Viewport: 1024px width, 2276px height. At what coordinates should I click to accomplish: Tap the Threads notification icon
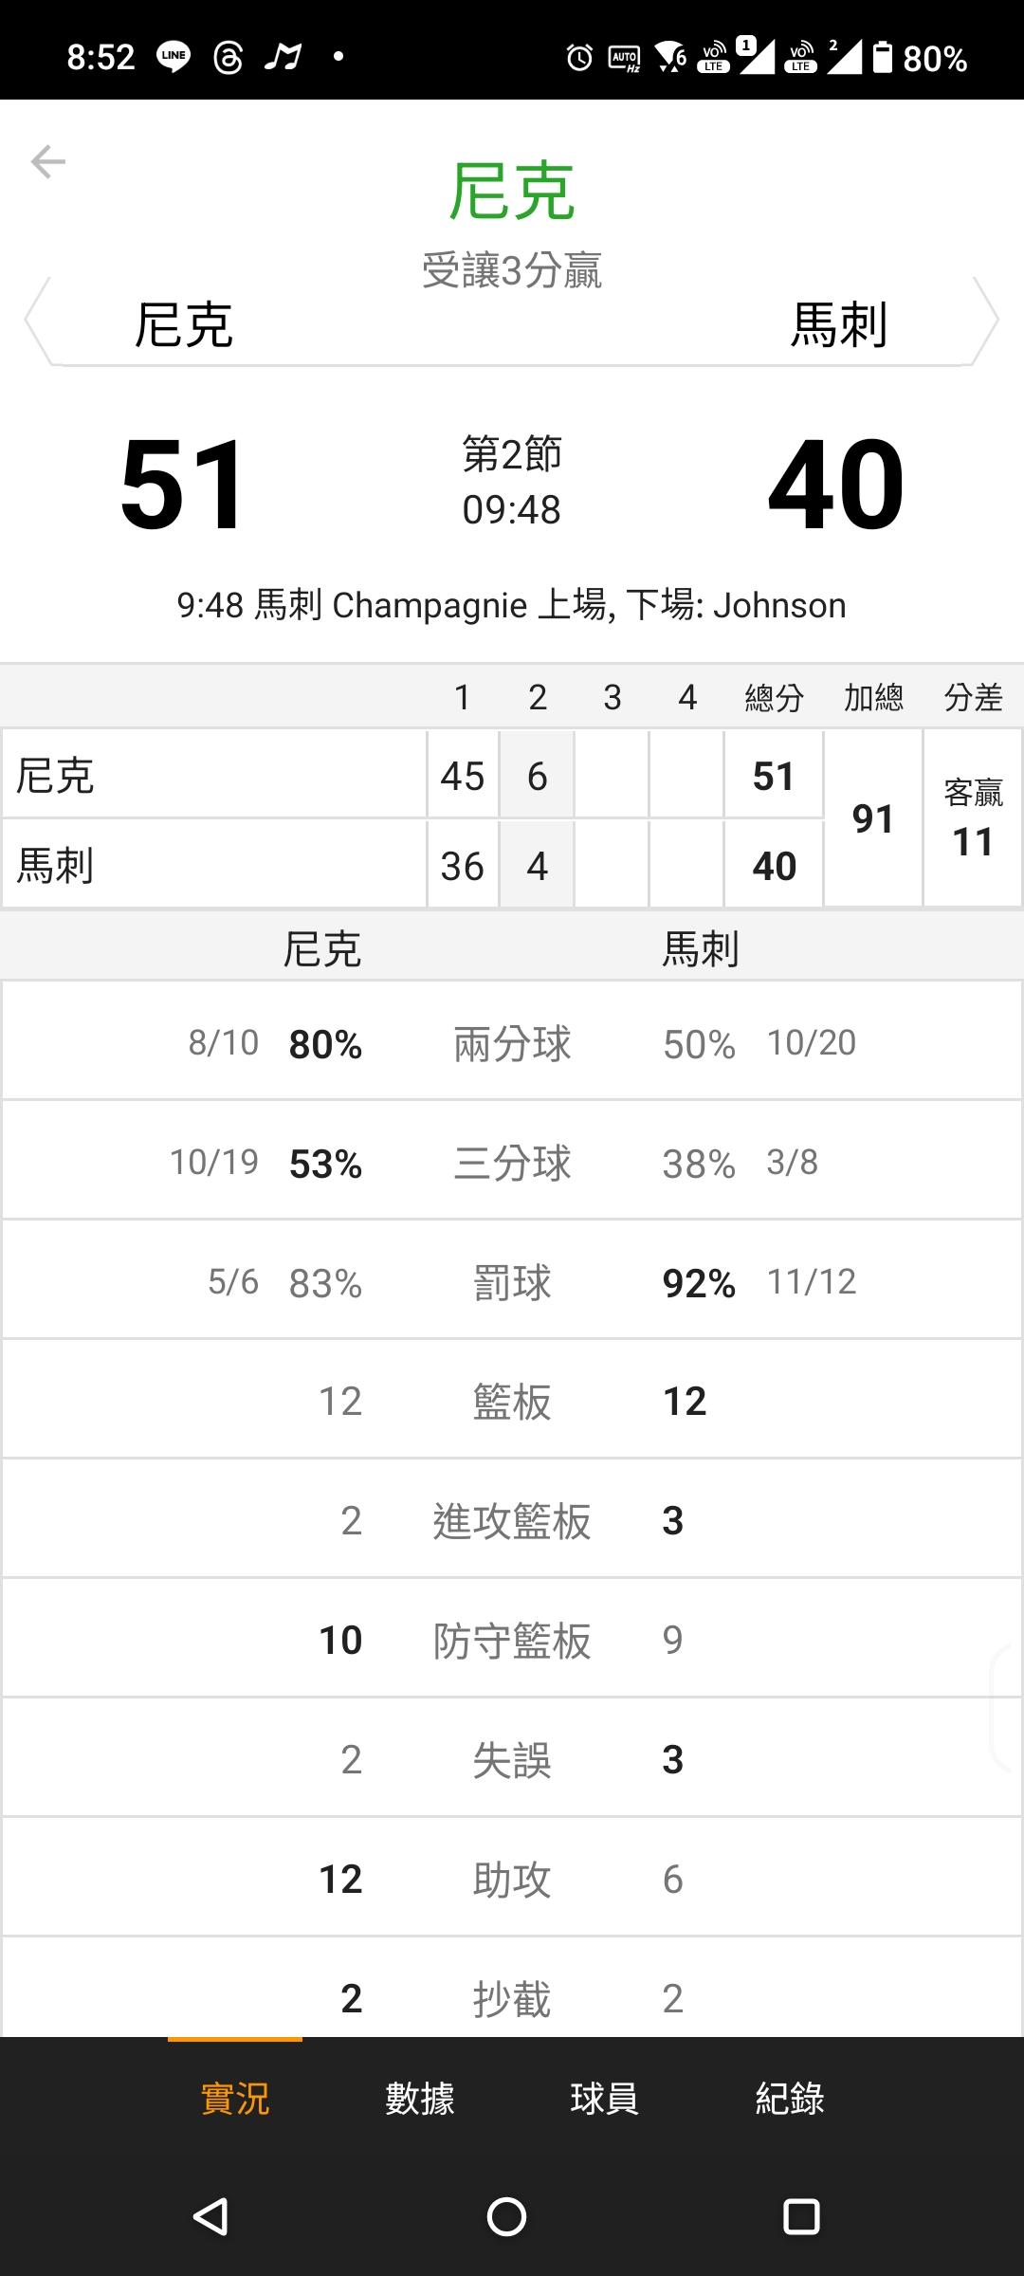[x=228, y=57]
